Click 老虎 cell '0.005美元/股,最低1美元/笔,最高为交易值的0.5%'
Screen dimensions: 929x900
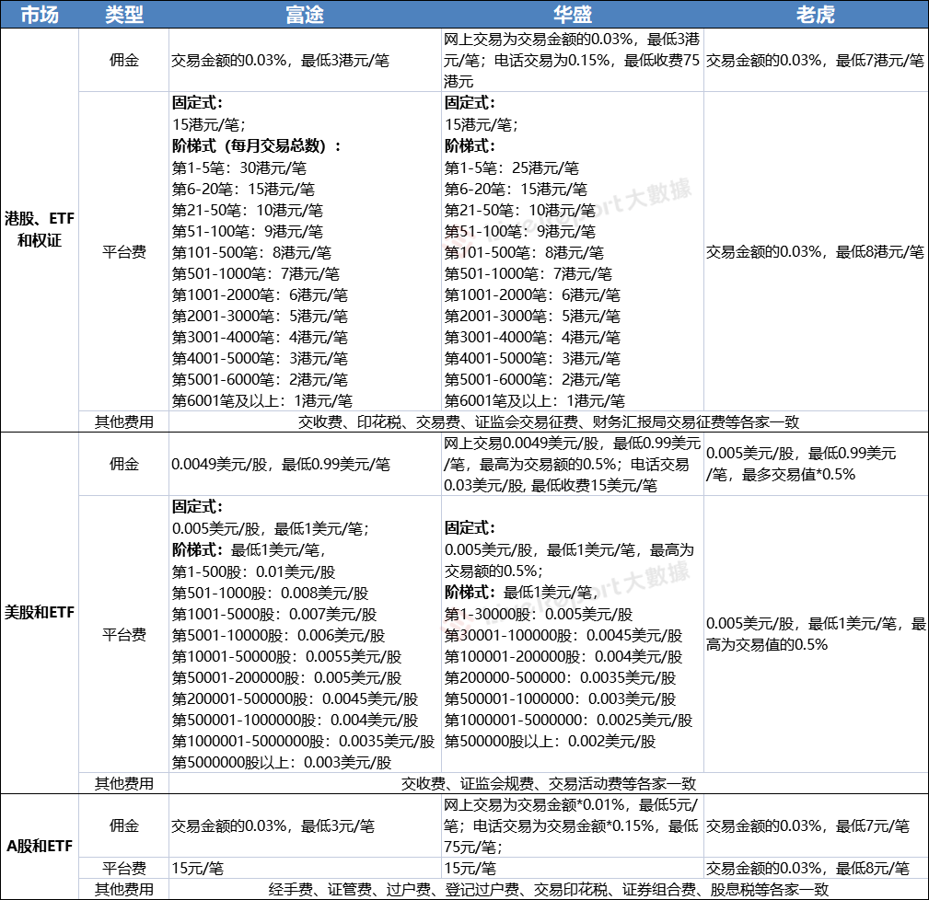click(815, 634)
